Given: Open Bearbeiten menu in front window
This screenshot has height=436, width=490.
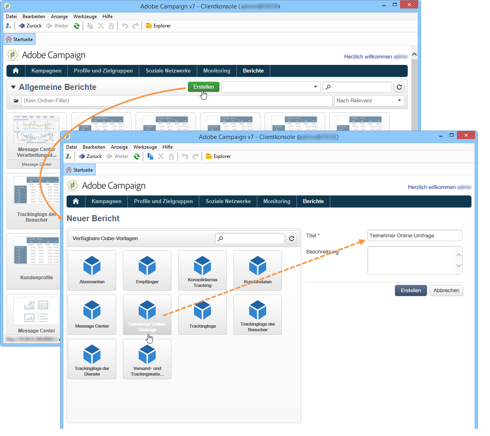Looking at the screenshot, I should tap(94, 147).
